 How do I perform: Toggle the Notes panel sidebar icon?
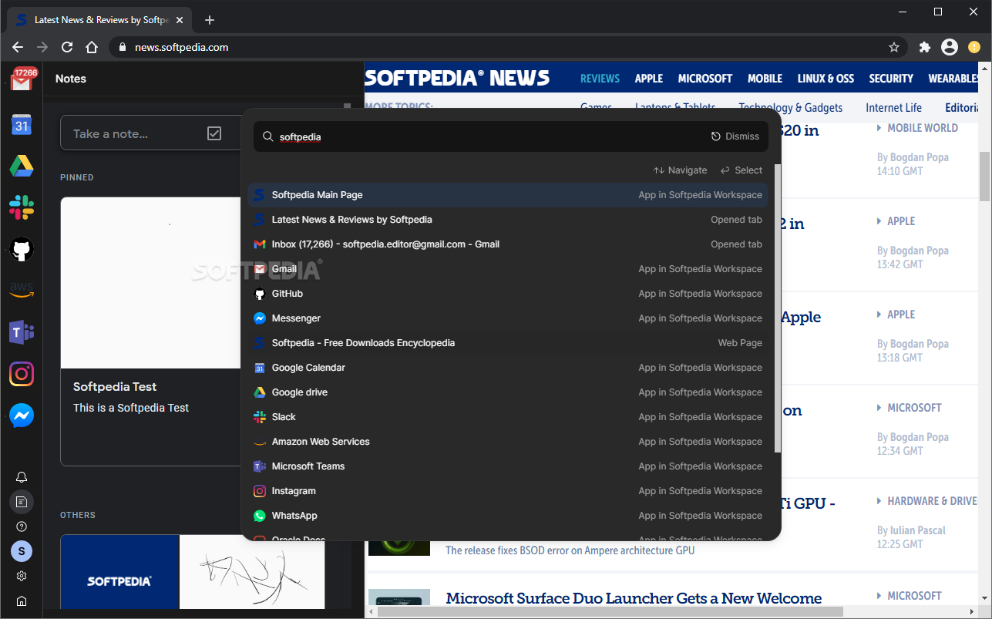click(x=22, y=502)
